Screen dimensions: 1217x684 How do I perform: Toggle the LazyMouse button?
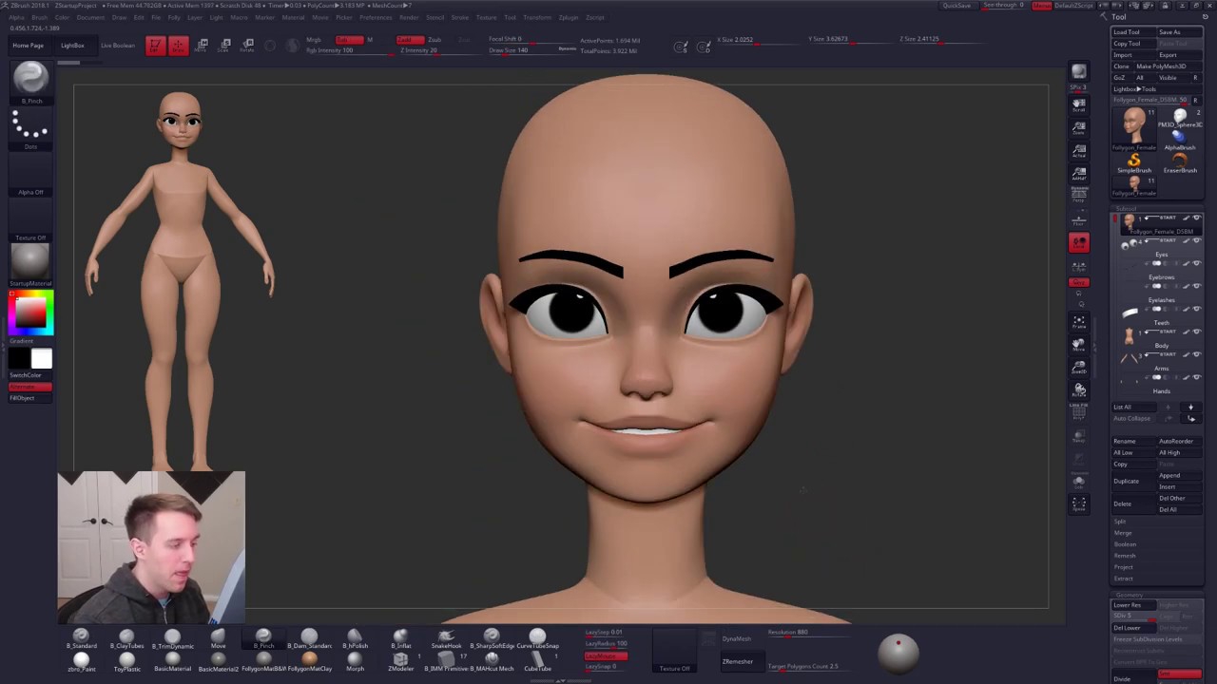(606, 656)
